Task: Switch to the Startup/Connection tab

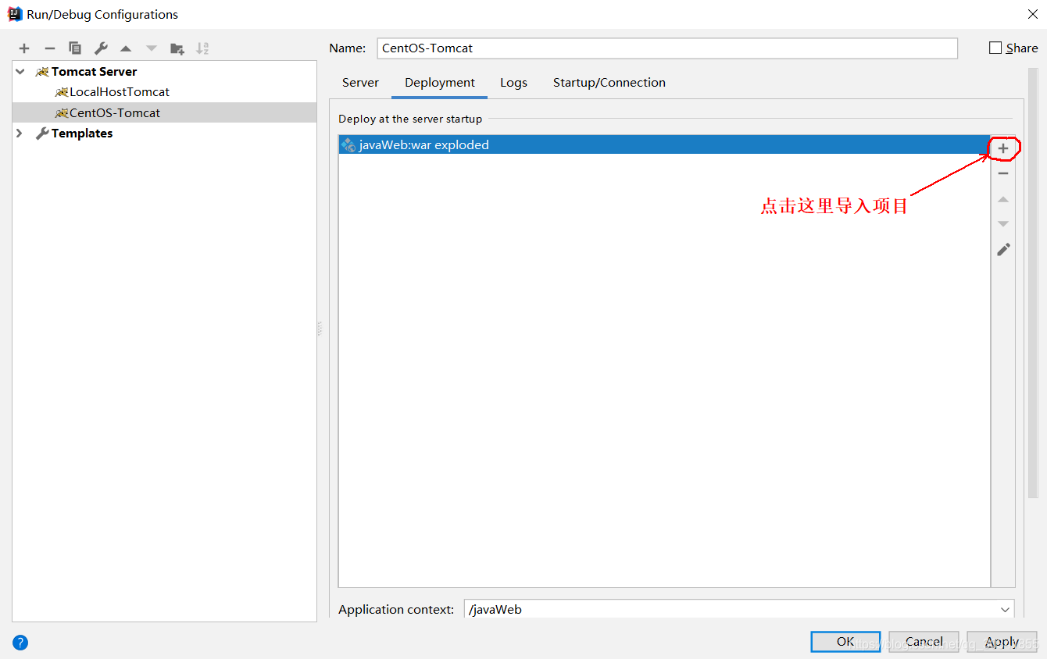Action: point(609,82)
